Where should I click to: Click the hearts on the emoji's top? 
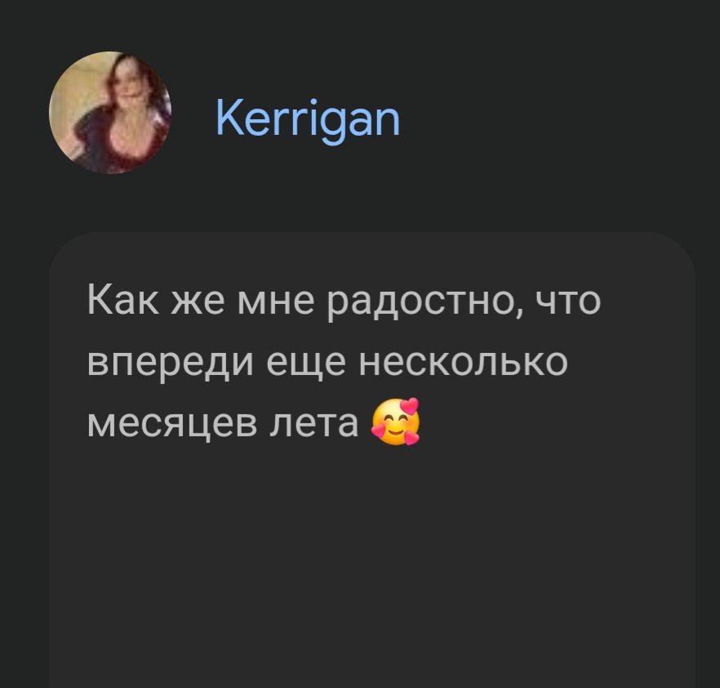pyautogui.click(x=409, y=406)
